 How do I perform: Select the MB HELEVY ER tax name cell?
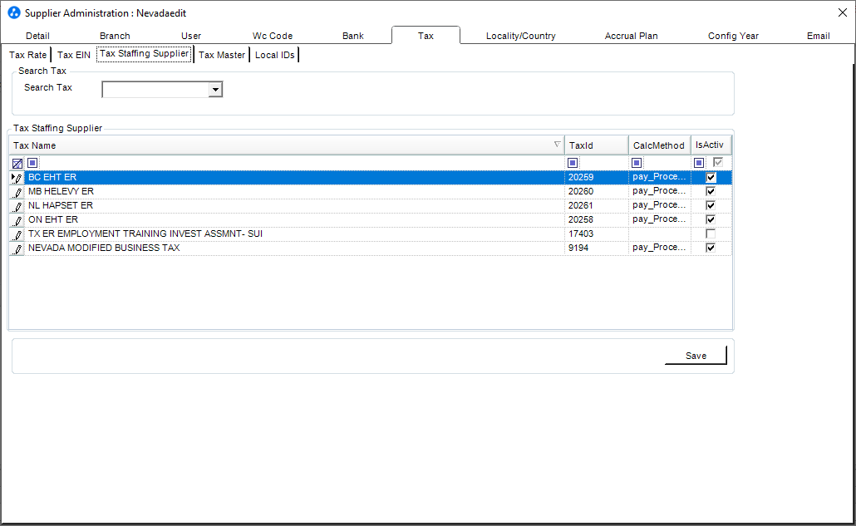point(295,191)
